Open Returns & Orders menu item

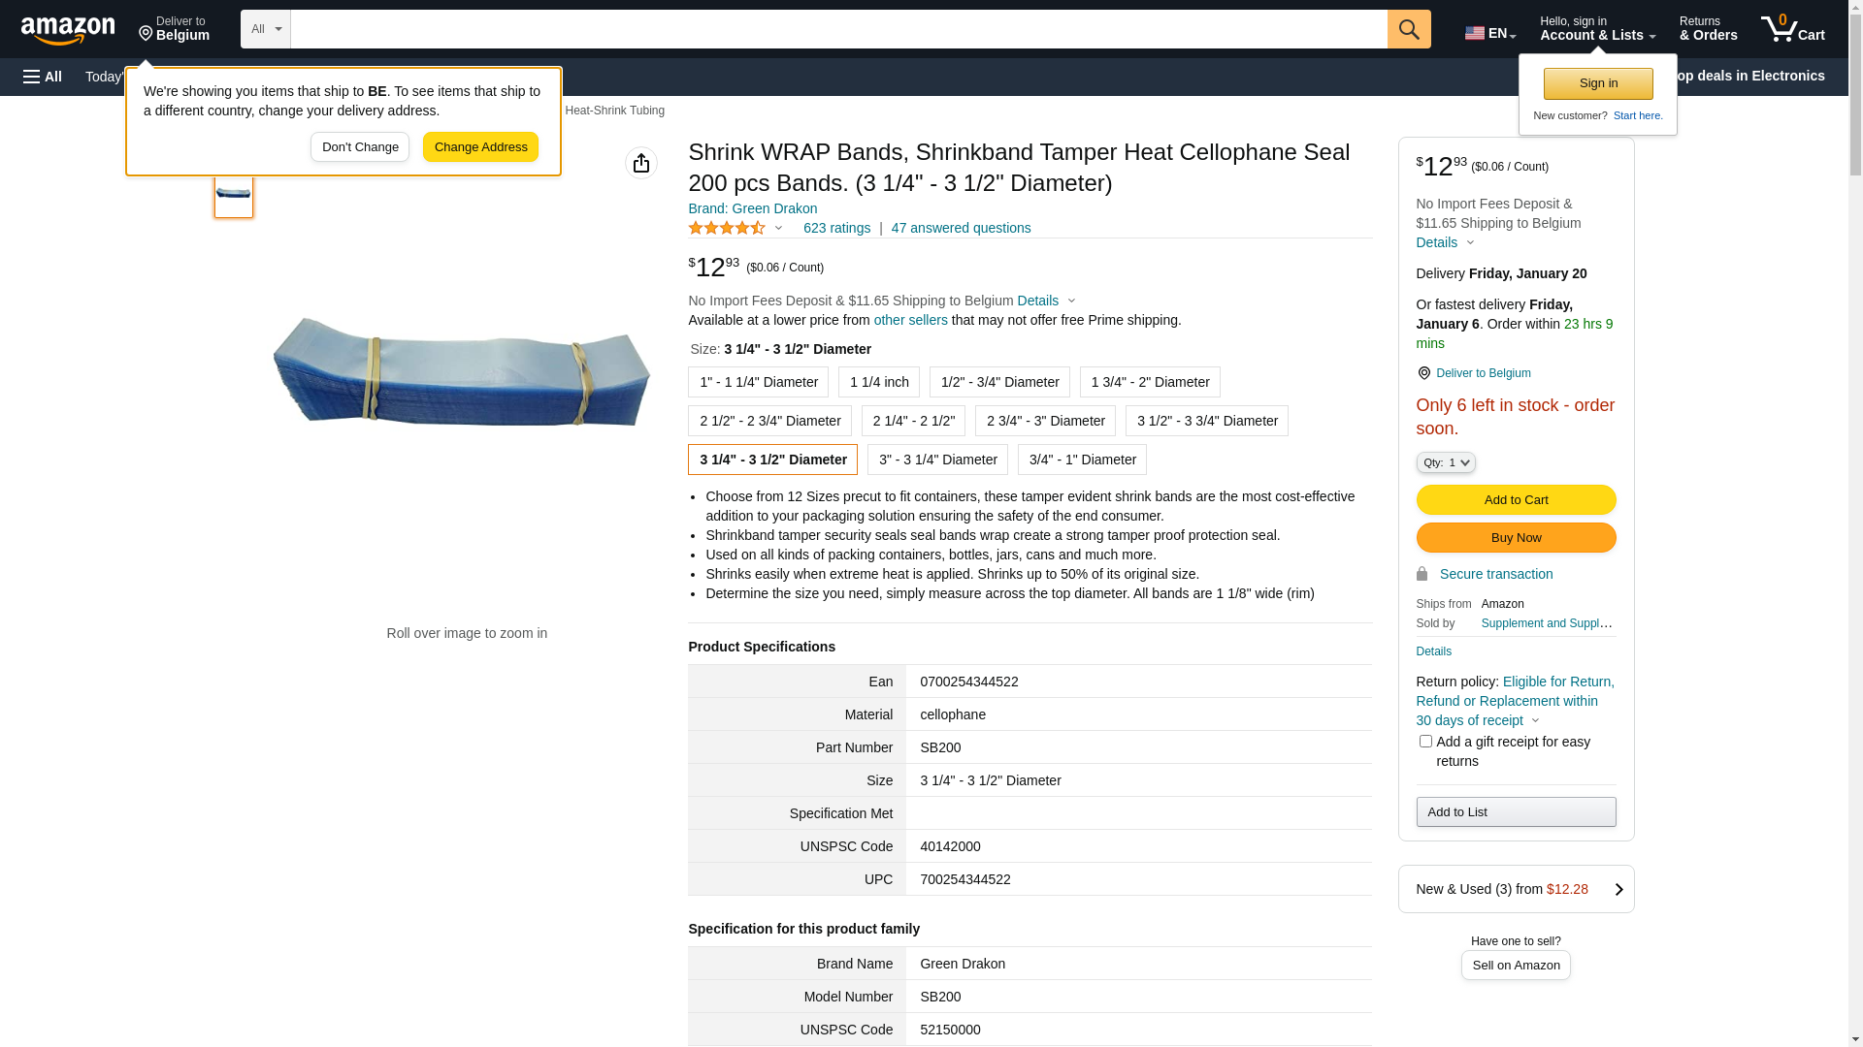click(x=1709, y=29)
